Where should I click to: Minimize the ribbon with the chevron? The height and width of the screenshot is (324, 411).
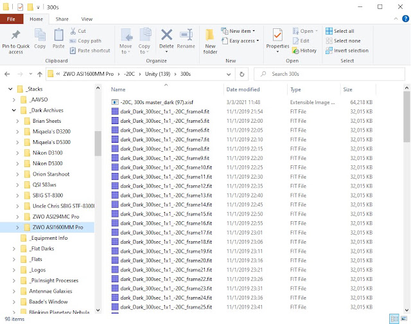point(396,19)
